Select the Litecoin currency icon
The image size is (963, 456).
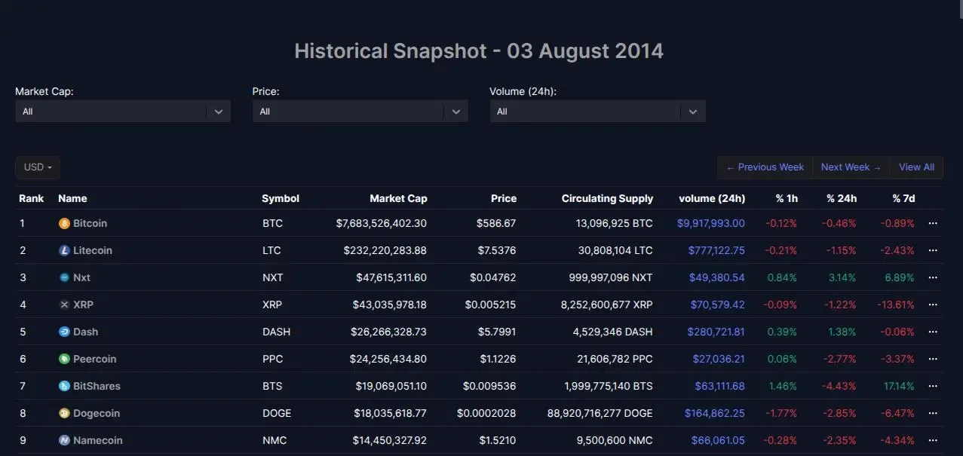pyautogui.click(x=64, y=249)
